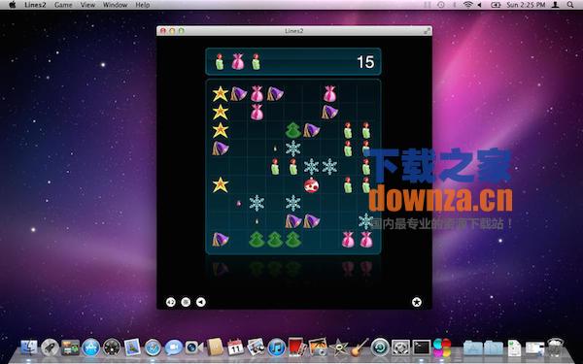Screen dimensions: 583x364
Task: Open the App Store from the Dock
Action: pyautogui.click(x=91, y=347)
